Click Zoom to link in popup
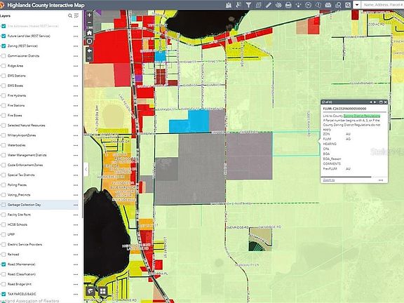404x303 pixels. pos(329,180)
